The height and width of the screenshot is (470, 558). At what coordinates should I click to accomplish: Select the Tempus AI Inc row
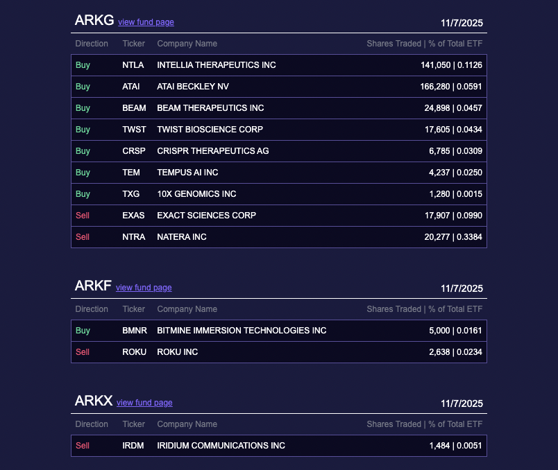[278, 173]
